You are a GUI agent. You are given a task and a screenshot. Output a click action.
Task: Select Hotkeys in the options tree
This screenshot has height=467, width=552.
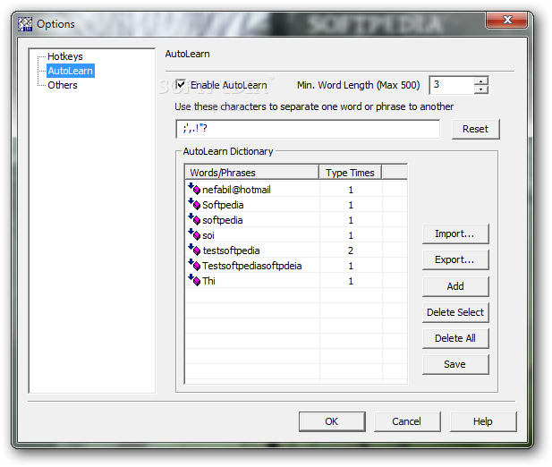click(65, 56)
